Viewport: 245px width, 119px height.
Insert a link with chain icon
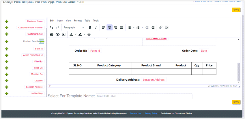(161, 28)
